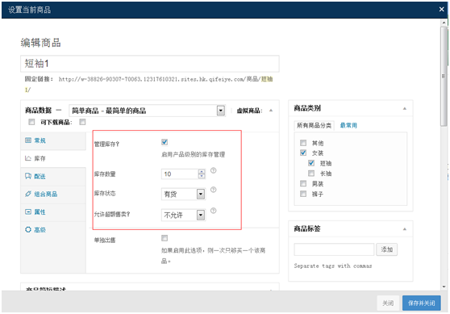This screenshot has width=450, height=314.
Task: Select the 组合商品 link icon
Action: (28, 194)
